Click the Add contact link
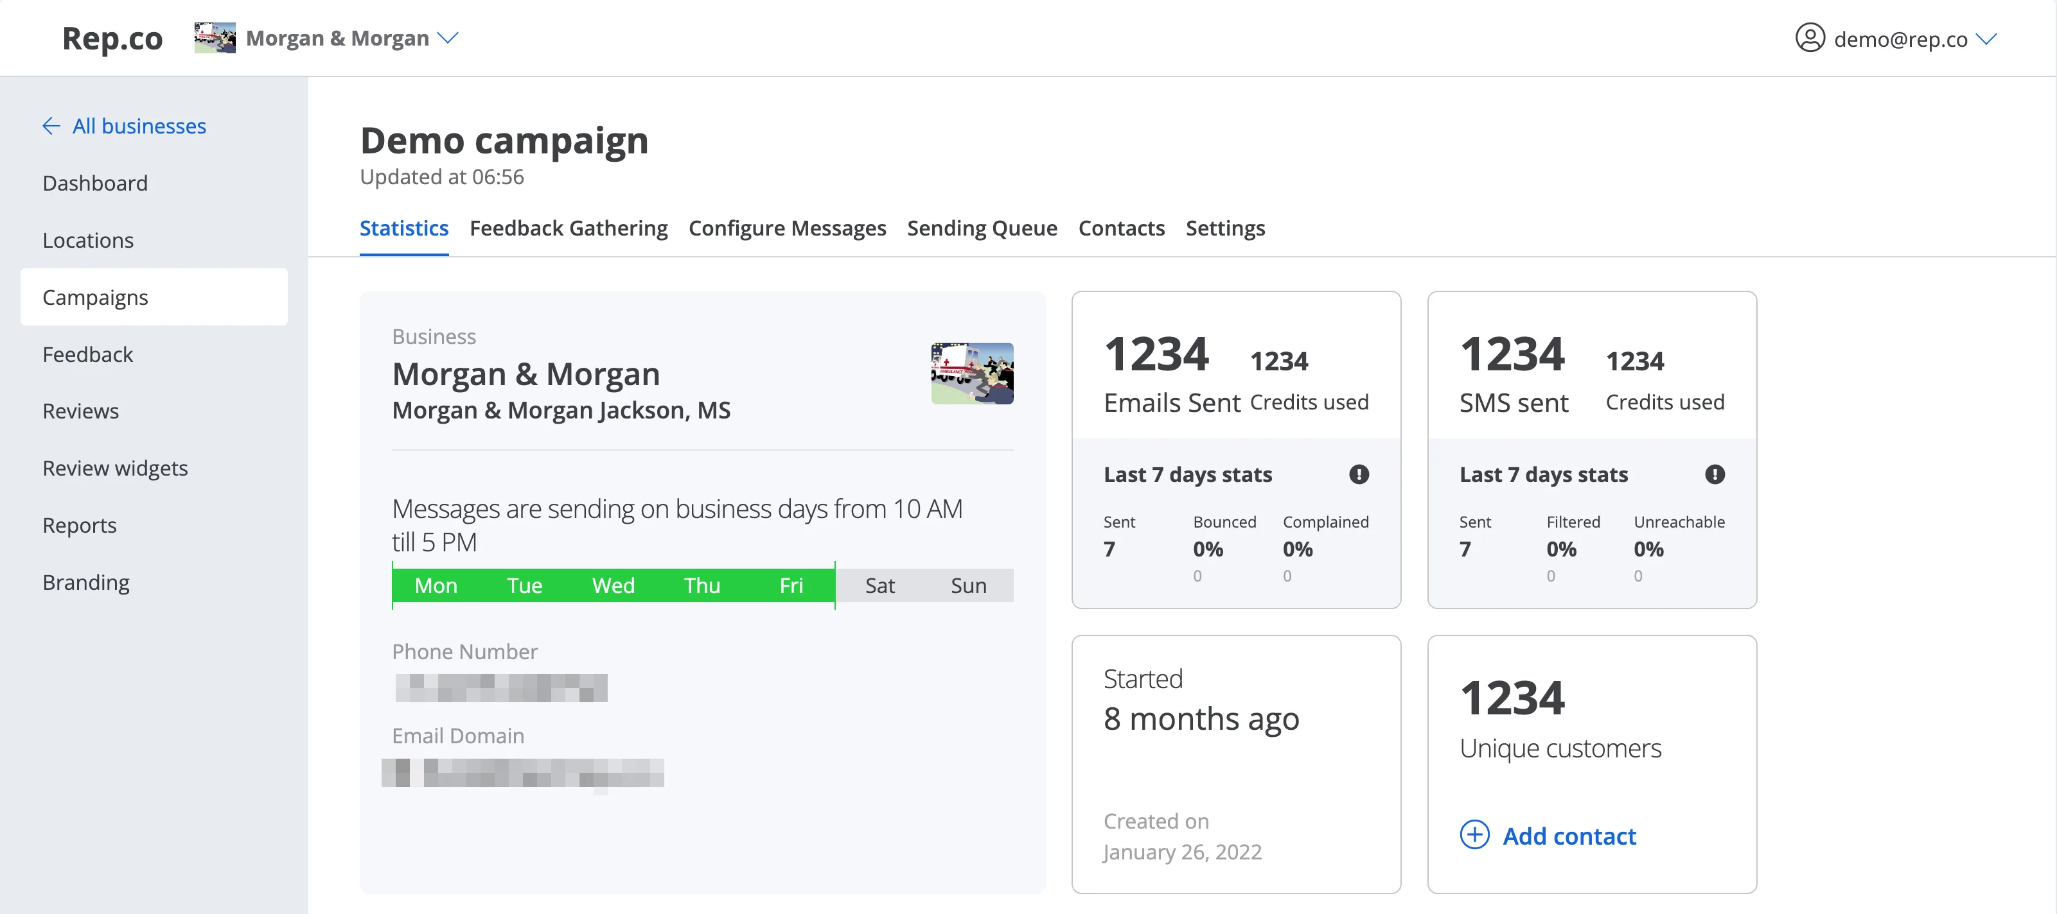 click(1569, 836)
